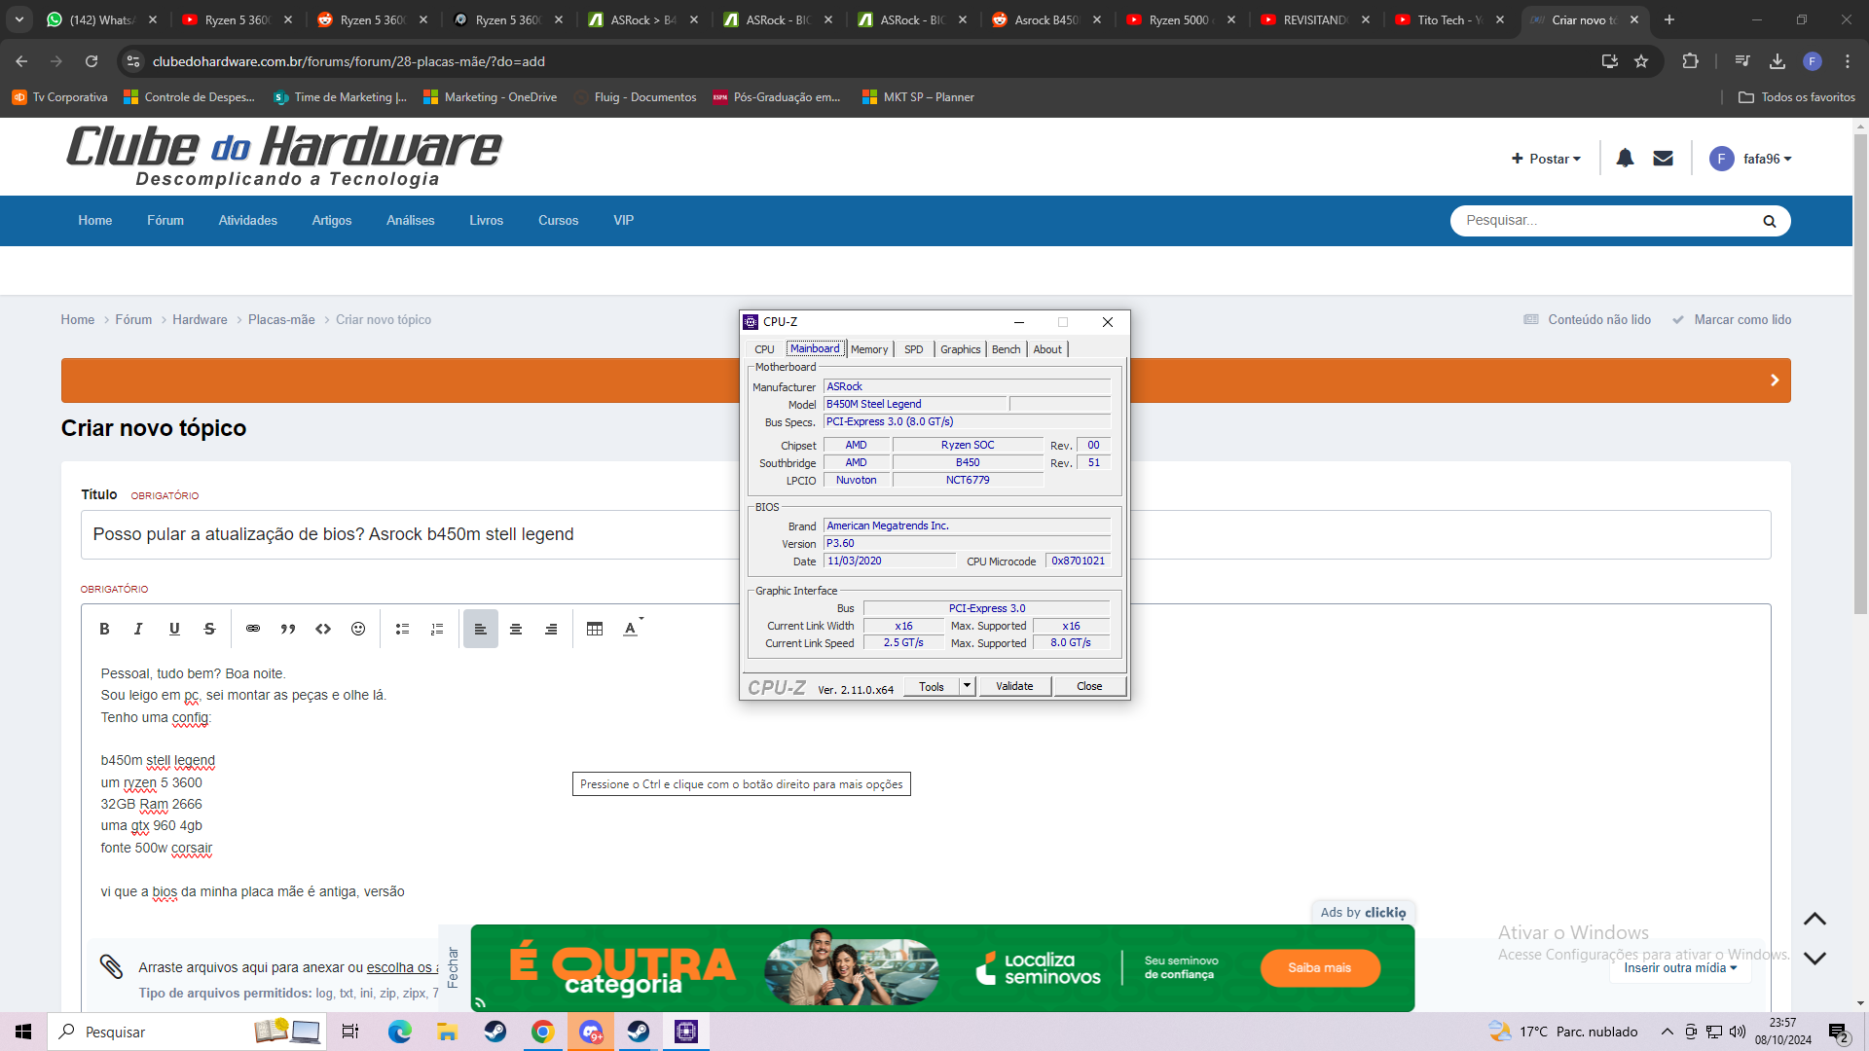Image resolution: width=1869 pixels, height=1051 pixels.
Task: Switch to the CPU tab in CPU-Z
Action: click(x=764, y=349)
